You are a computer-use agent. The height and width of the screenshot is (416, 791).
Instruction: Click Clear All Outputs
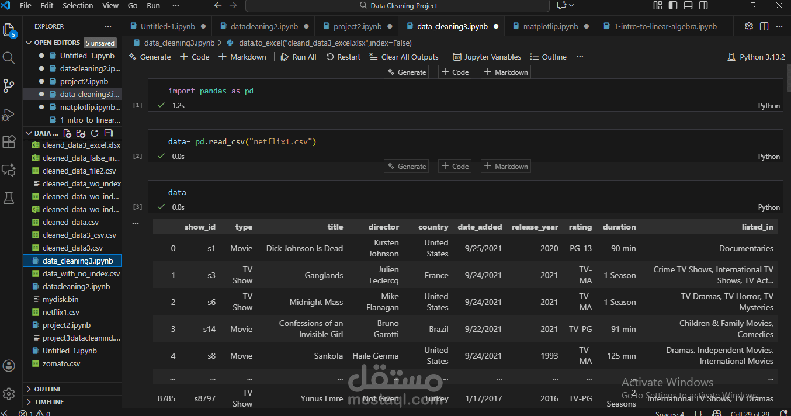tap(404, 57)
